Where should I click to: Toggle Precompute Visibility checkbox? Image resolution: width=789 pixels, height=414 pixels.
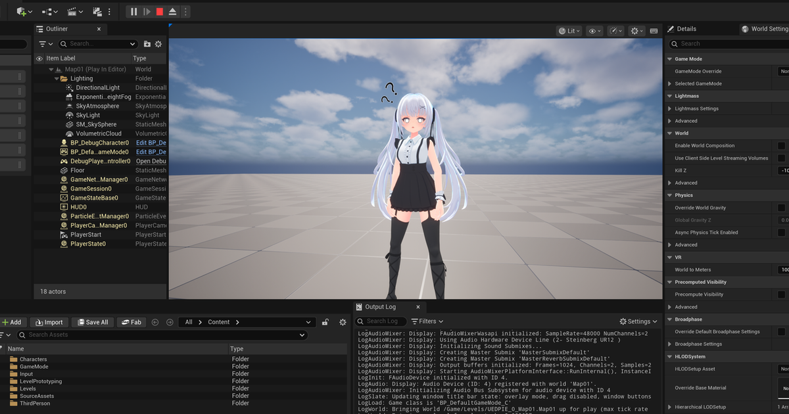tap(782, 294)
